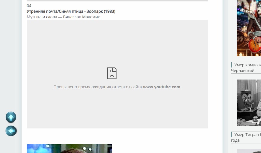Image resolution: width=261 pixels, height=153 pixels.
Task: Click the blue marker beside "Умер Тигран" headline
Action: [x=232, y=135]
